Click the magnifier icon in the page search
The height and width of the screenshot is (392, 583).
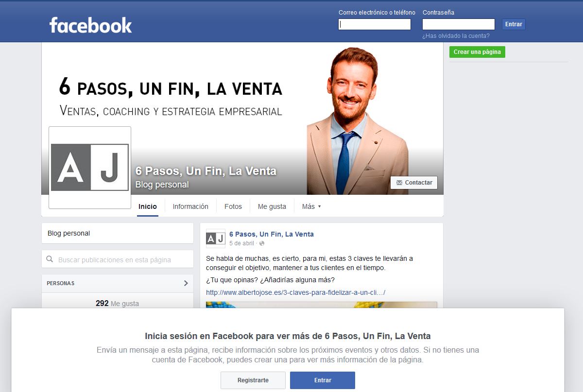[50, 259]
